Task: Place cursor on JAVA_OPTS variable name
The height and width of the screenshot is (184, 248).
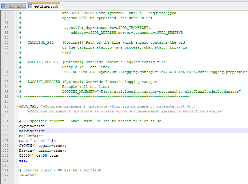Action: pyautogui.click(x=29, y=107)
